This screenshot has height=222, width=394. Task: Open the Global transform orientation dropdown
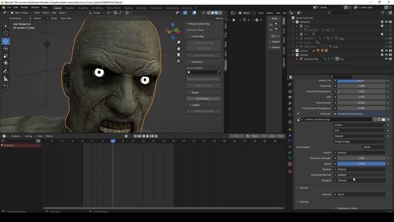(x=97, y=12)
